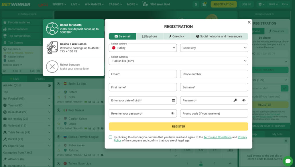Switch to By phone registration tab
The height and width of the screenshot is (167, 295).
tap(150, 36)
